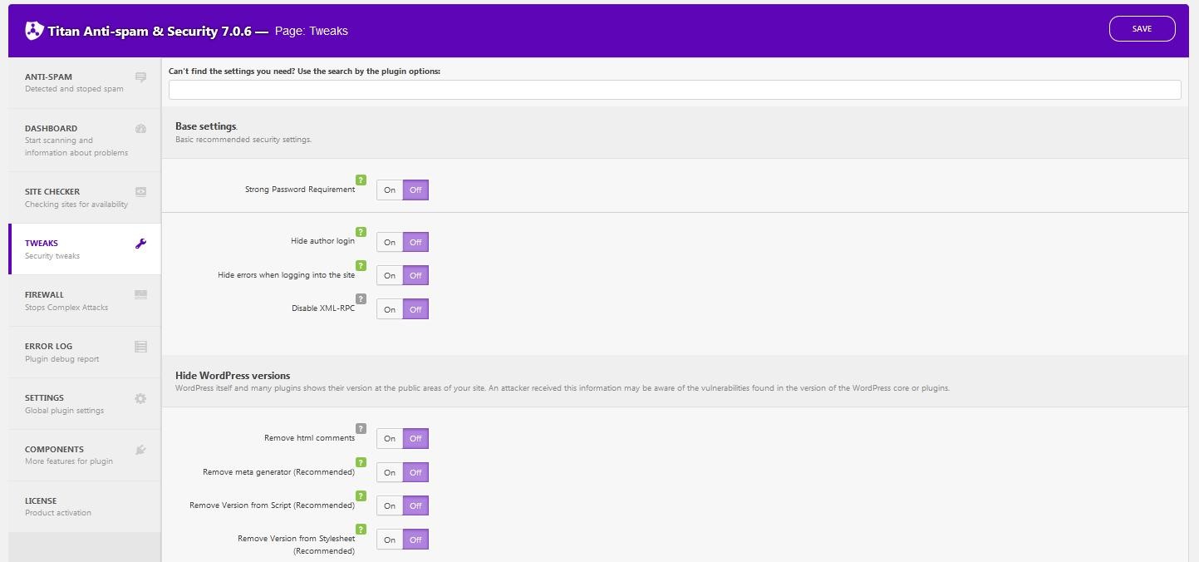Viewport: 1199px width, 562px height.
Task: Open the Components page
Action: (x=85, y=455)
